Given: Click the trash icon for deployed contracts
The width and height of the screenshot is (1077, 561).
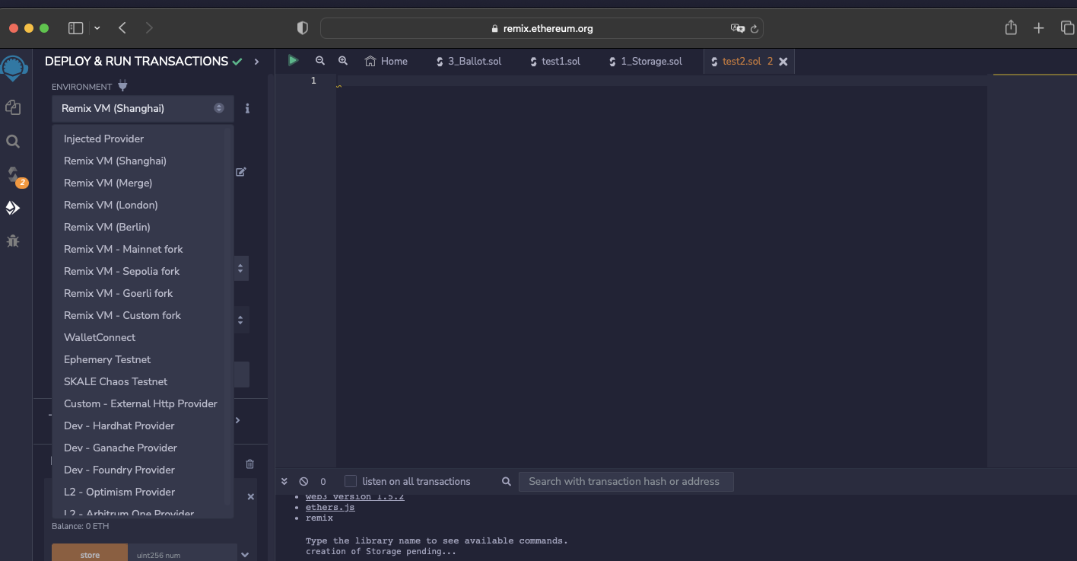Looking at the screenshot, I should click(249, 464).
